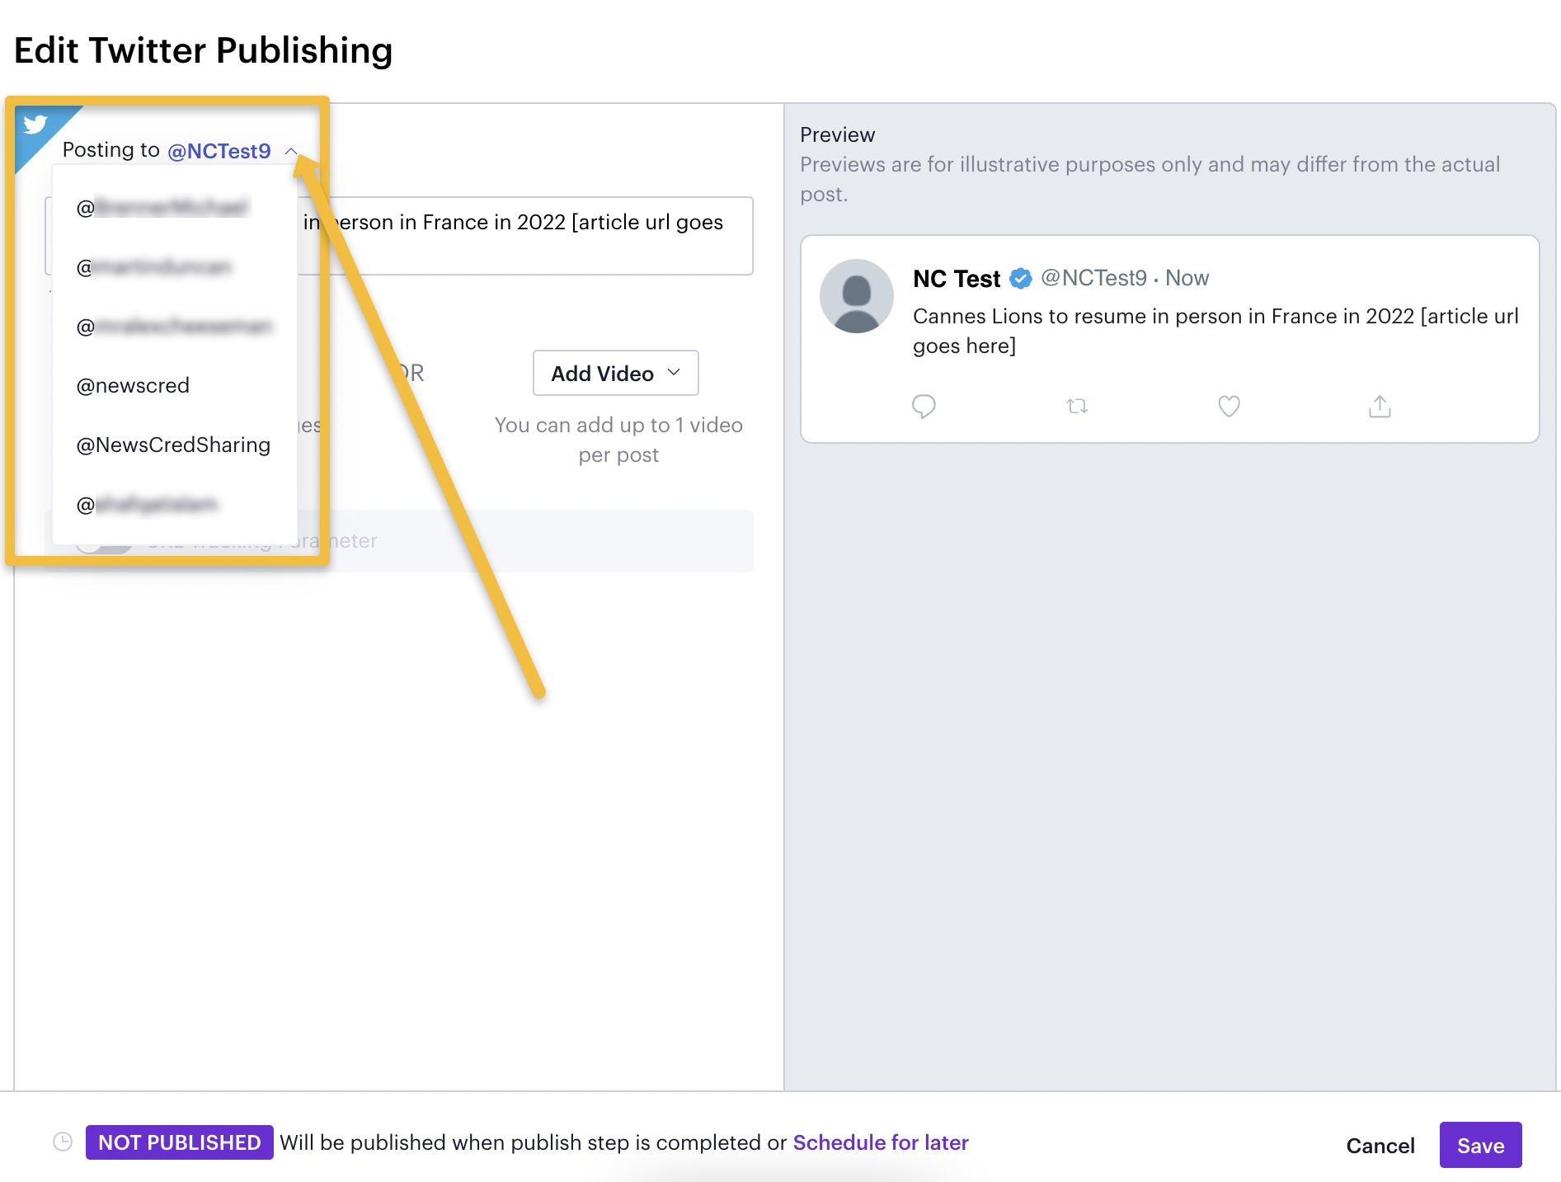Cancel the Twitter publishing edit
This screenshot has width=1561, height=1182.
[1380, 1145]
